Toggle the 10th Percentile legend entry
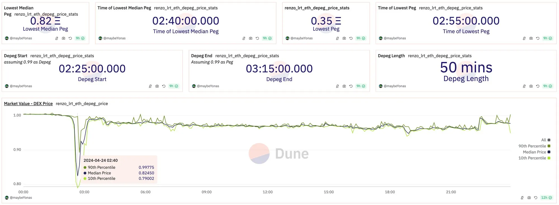 coord(534,158)
